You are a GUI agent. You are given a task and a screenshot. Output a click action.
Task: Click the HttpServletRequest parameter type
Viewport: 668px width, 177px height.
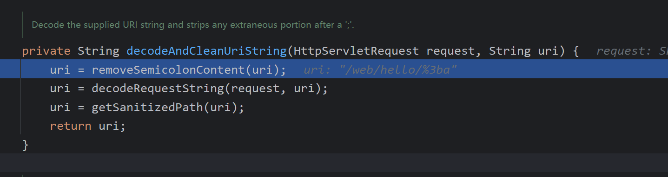click(x=356, y=51)
